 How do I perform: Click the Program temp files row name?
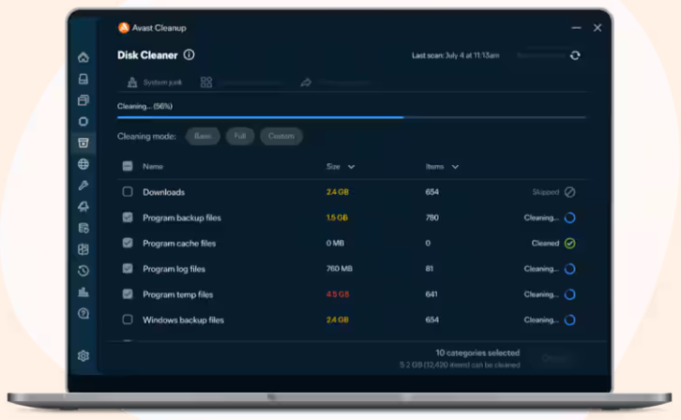[x=177, y=294]
